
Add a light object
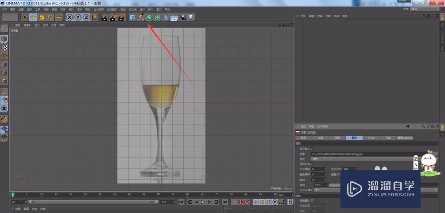coord(191,17)
